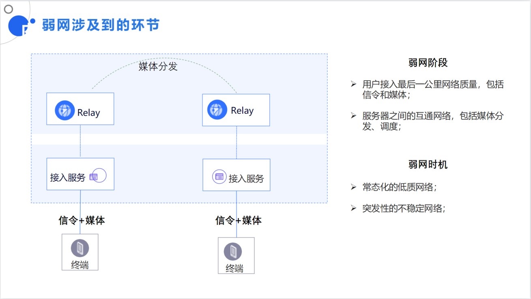The image size is (531, 299).
Task: Click the right Relay globe icon
Action: [217, 110]
